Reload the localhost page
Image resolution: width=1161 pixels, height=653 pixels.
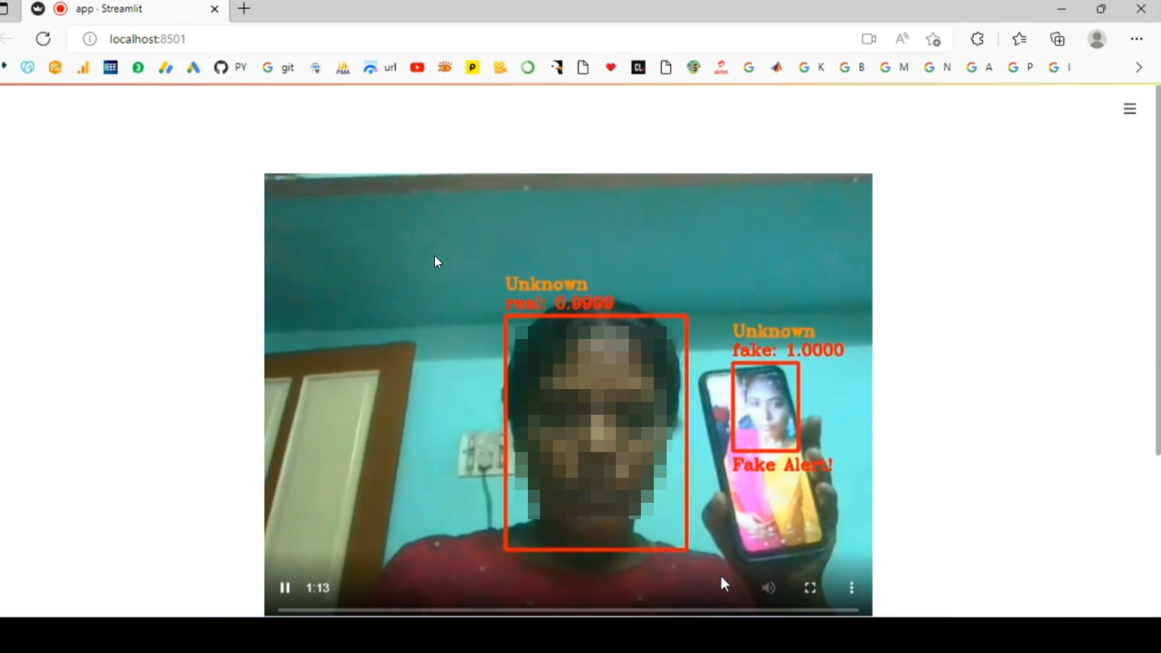[x=43, y=39]
